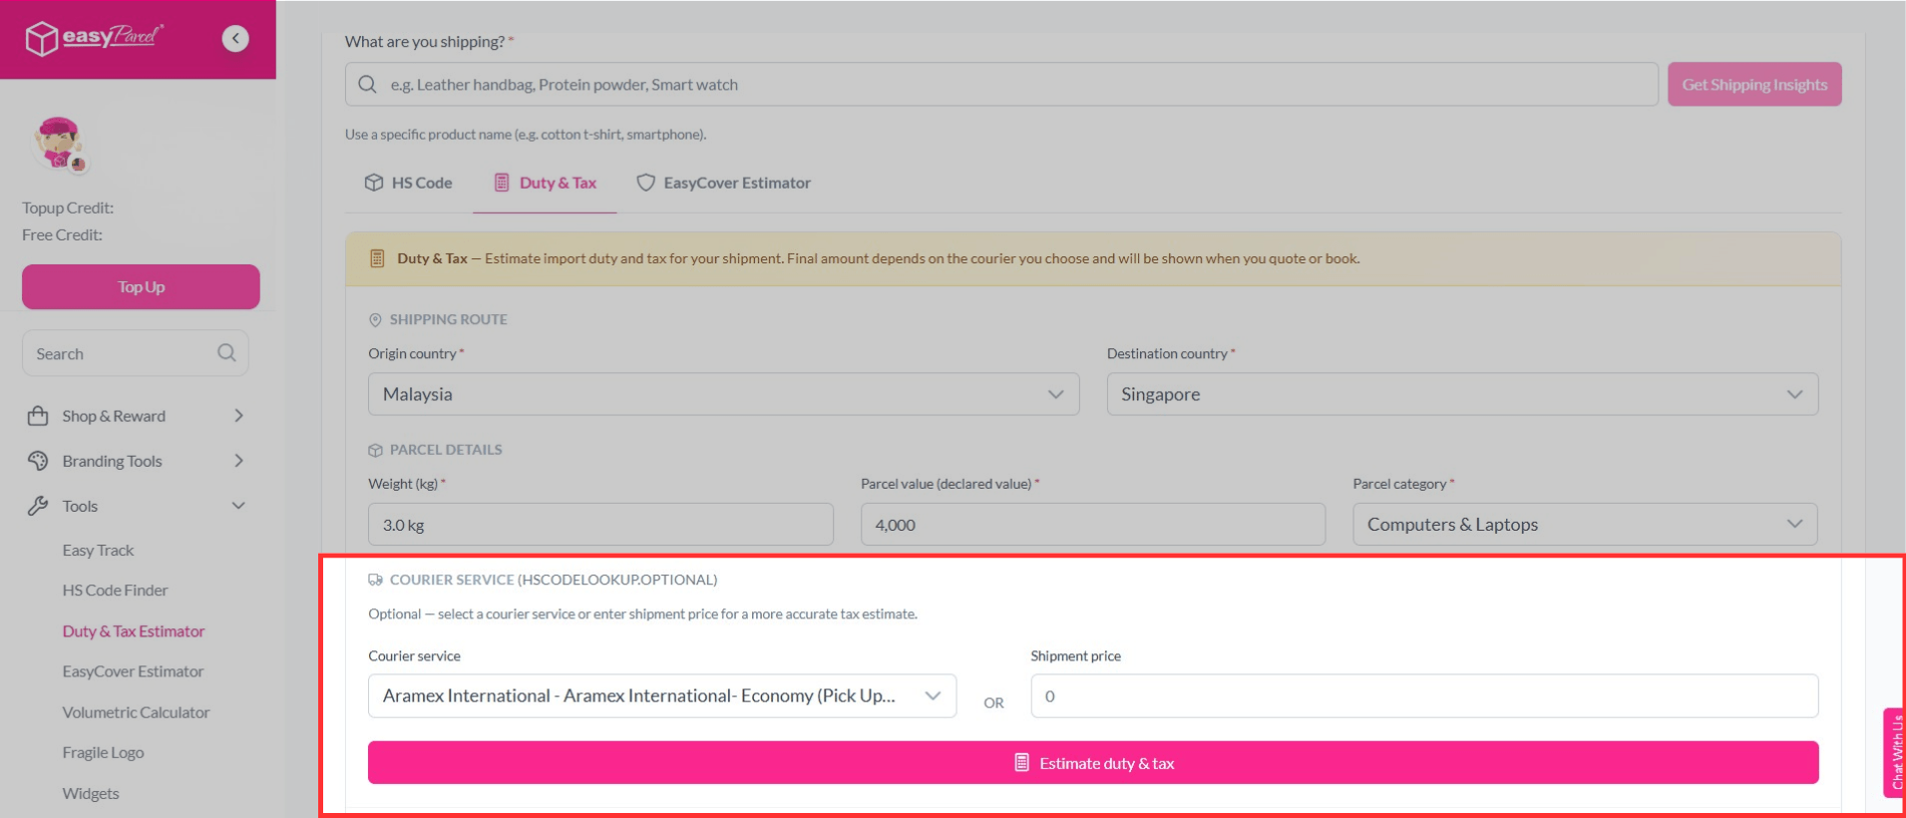The height and width of the screenshot is (818, 1906).
Task: Click the Tools wrench icon
Action: coord(38,506)
